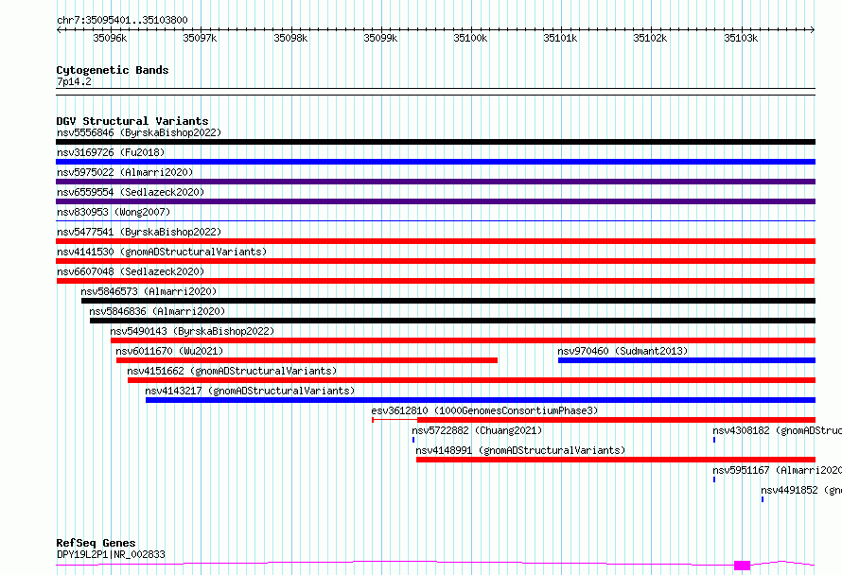842x575 pixels.
Task: Click the red nsv4151662 variant bar
Action: tap(471, 380)
